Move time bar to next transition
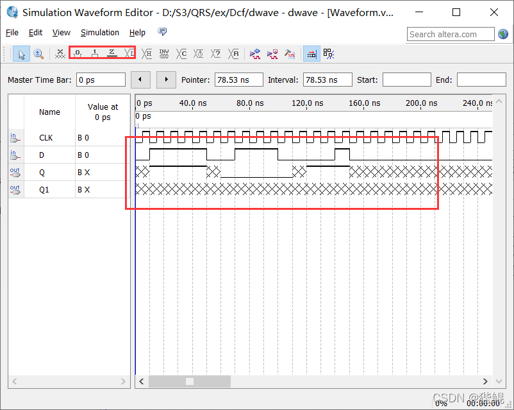 166,80
